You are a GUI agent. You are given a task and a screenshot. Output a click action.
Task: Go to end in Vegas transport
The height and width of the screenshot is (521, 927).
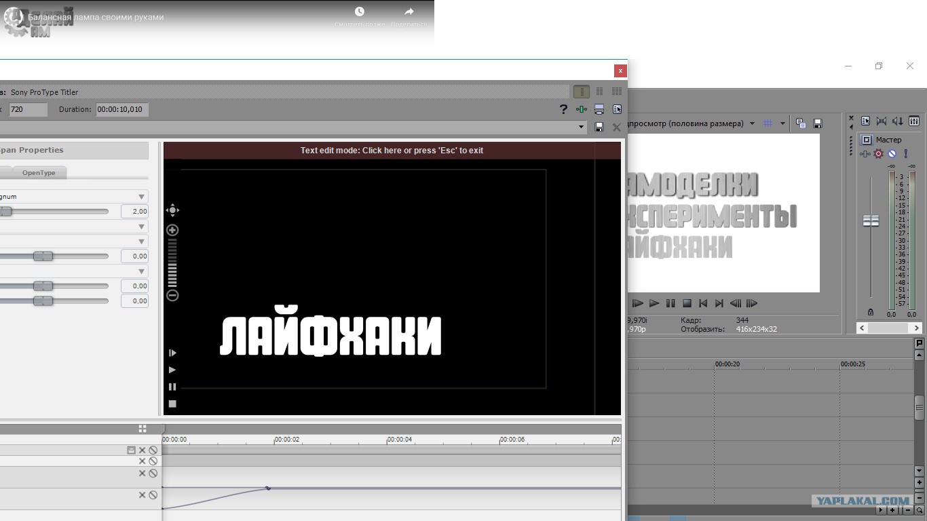(x=719, y=303)
